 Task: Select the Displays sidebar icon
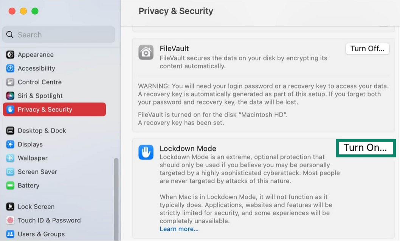[10, 144]
